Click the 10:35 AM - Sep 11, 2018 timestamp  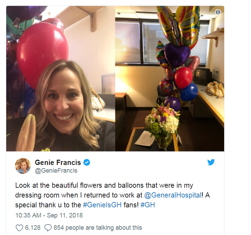coord(49,215)
